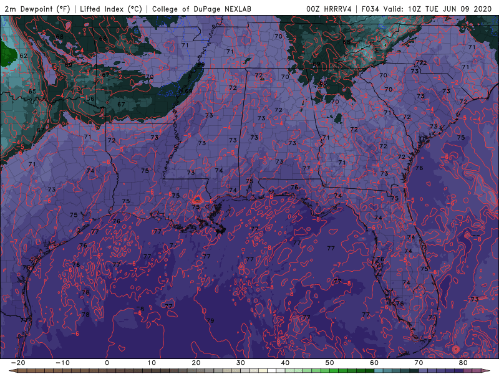Click 'College of DuPage NEXLAB' header text
This screenshot has height=374, width=499.
[x=201, y=9]
